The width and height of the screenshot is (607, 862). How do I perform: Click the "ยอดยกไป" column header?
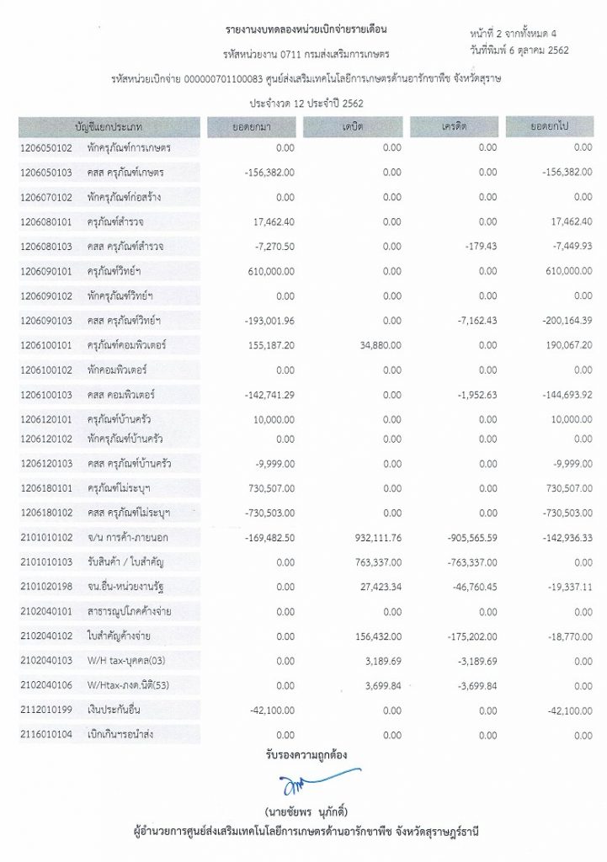point(550,125)
